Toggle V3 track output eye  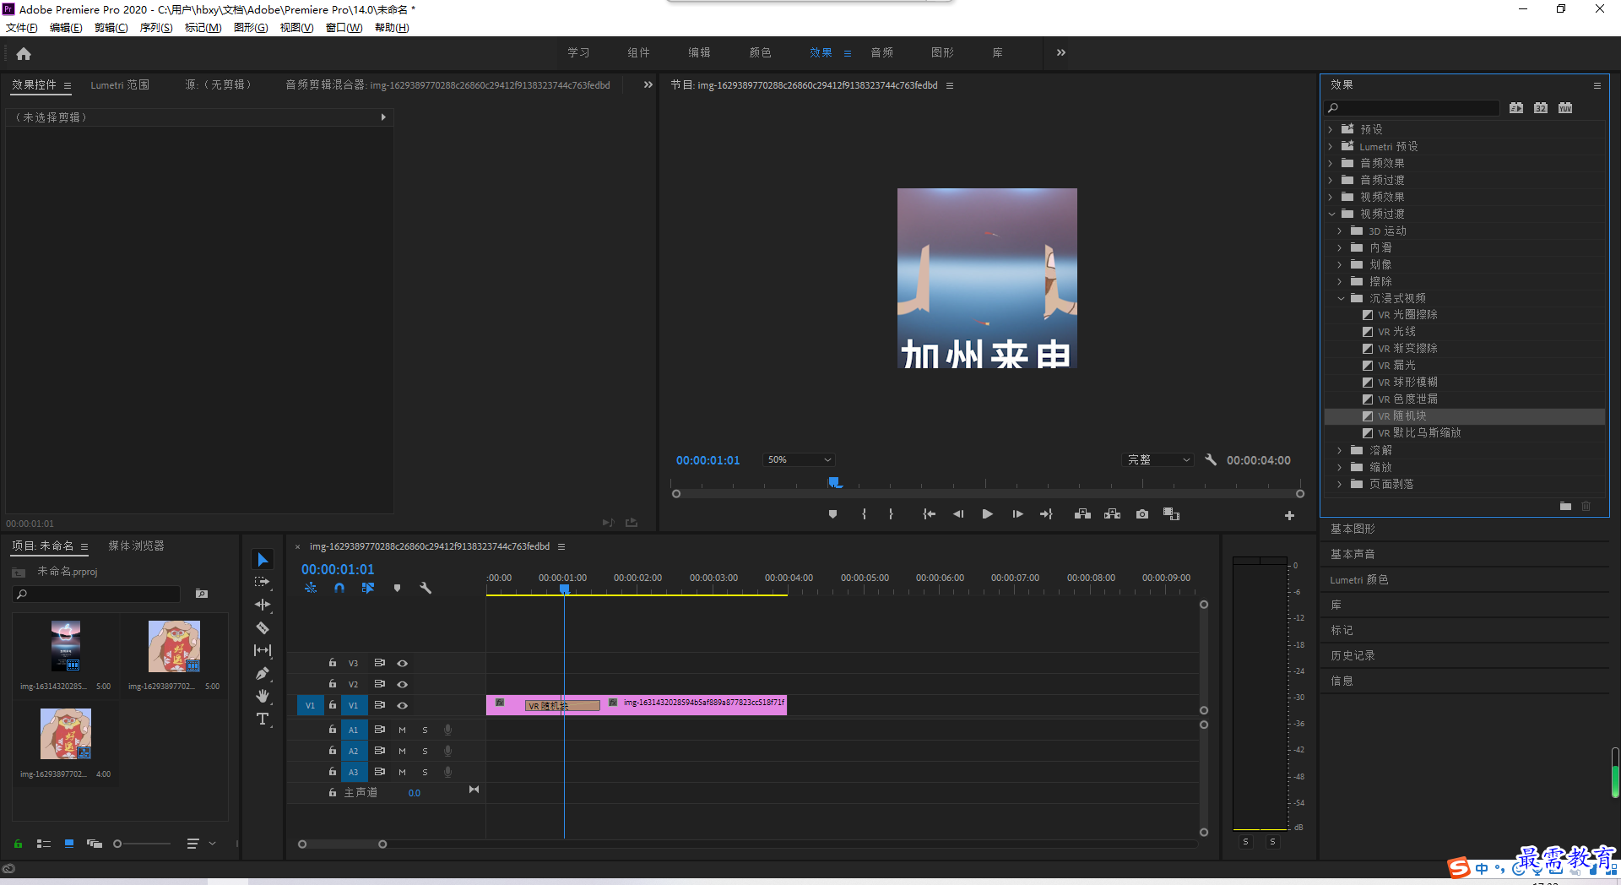tap(403, 663)
